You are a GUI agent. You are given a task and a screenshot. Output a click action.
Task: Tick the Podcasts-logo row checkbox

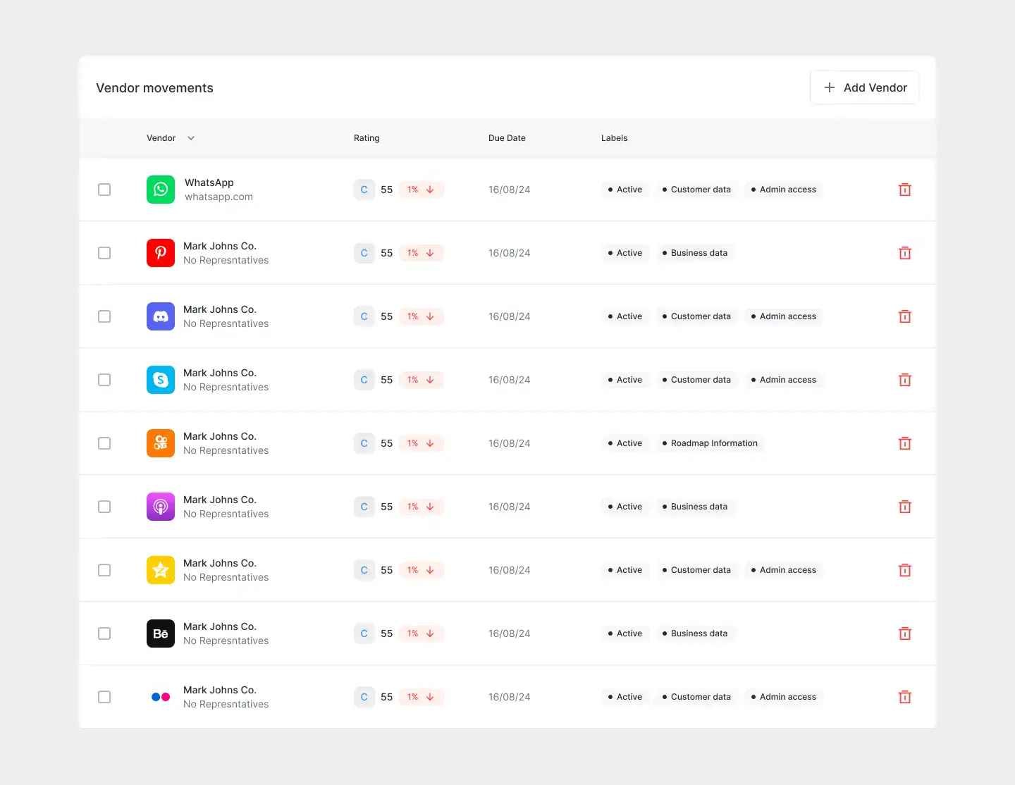104,507
